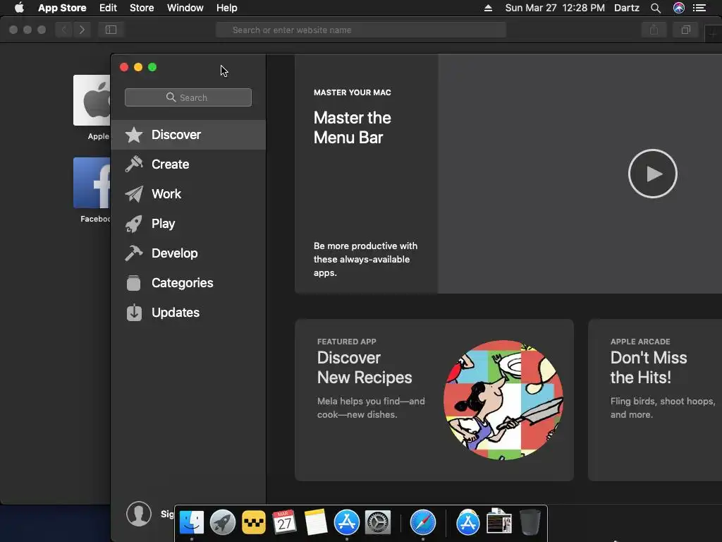Open the Window menu
The width and height of the screenshot is (722, 542).
click(185, 8)
